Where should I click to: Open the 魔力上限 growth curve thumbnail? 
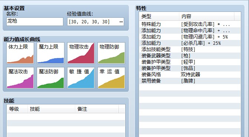pos(50,53)
